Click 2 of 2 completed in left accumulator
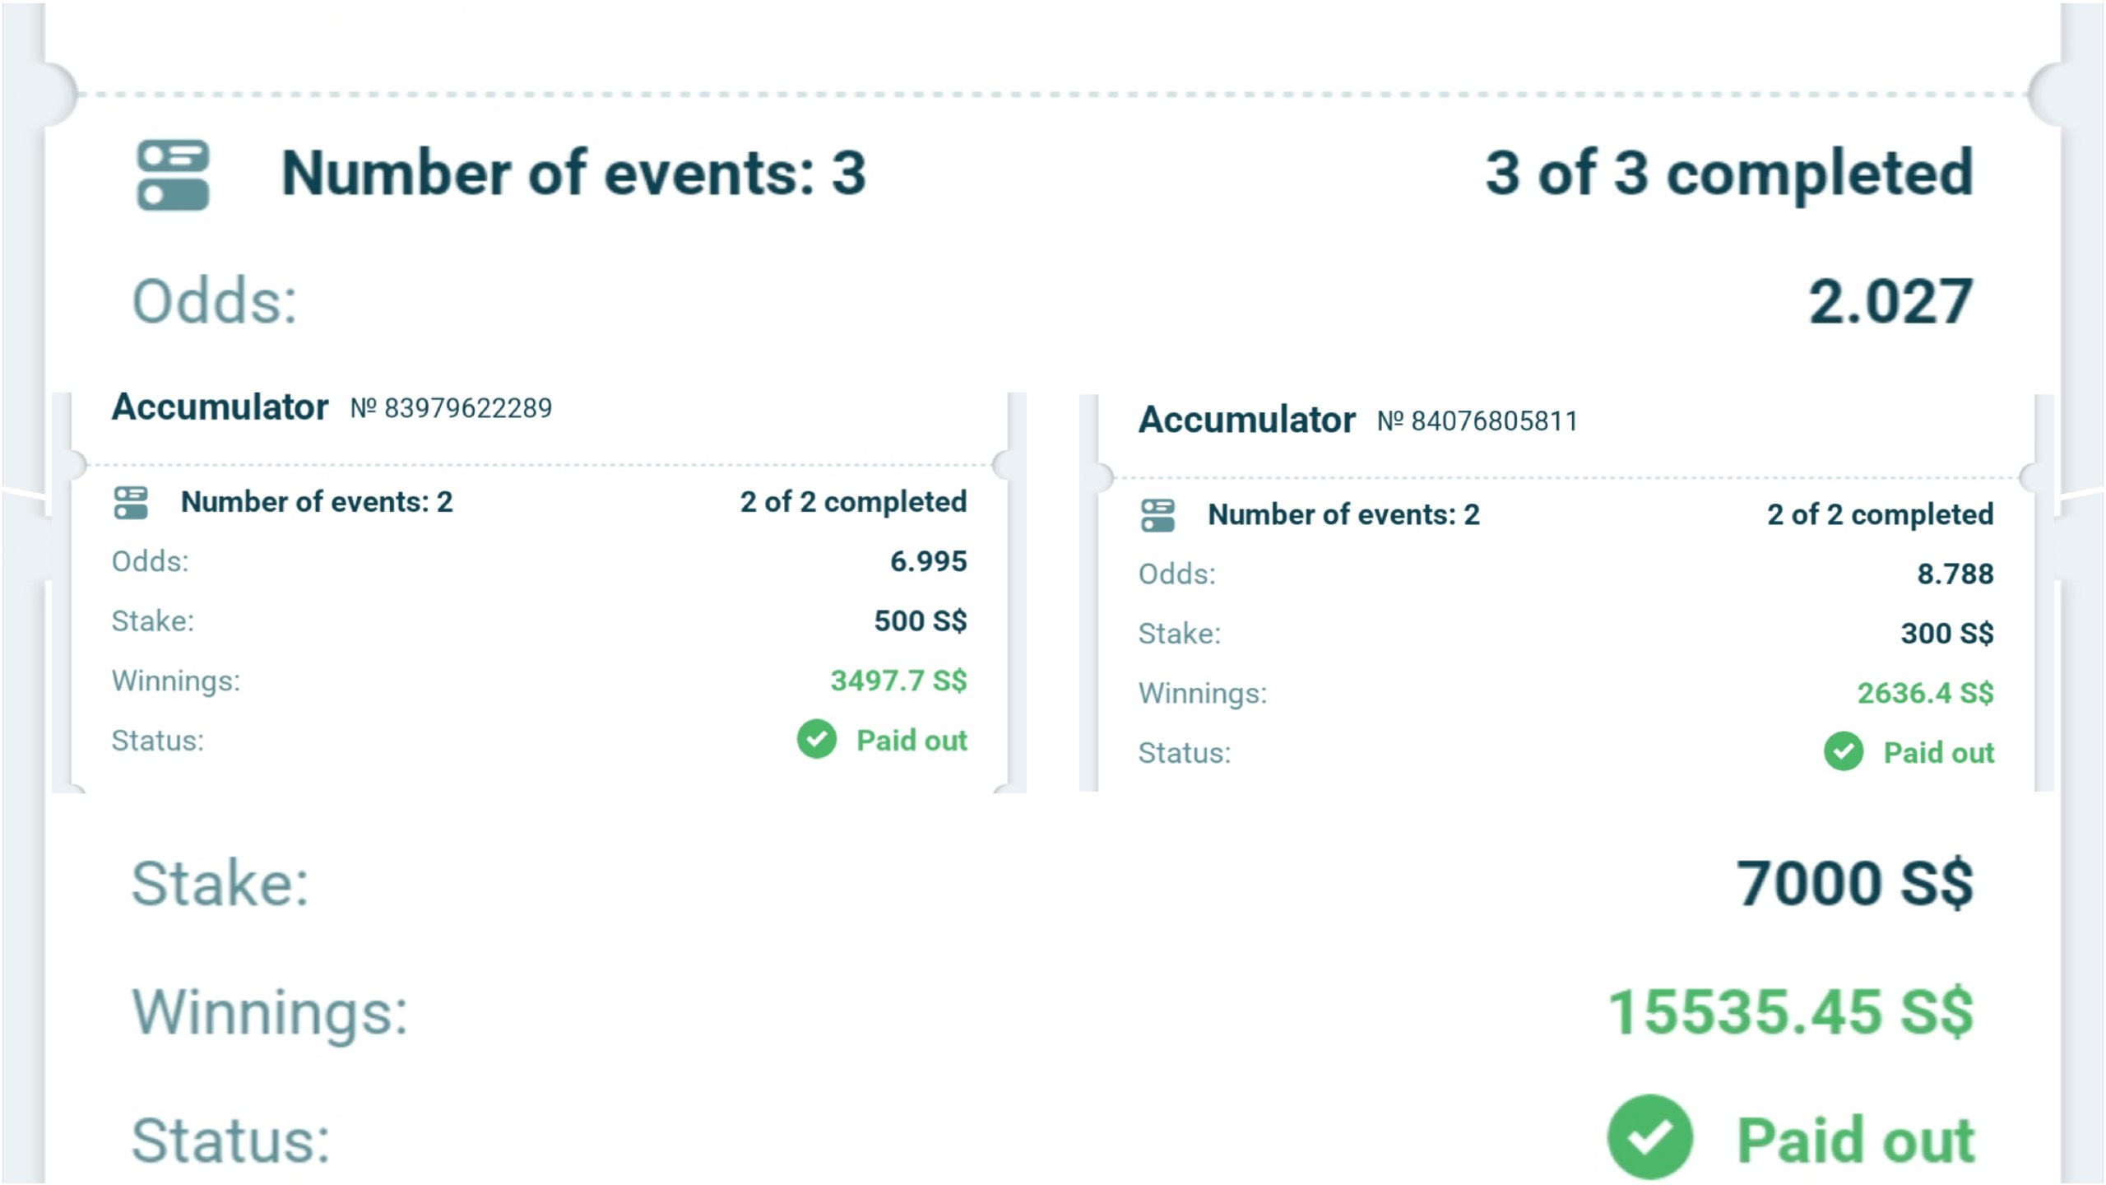The width and height of the screenshot is (2106, 1185). [x=853, y=502]
